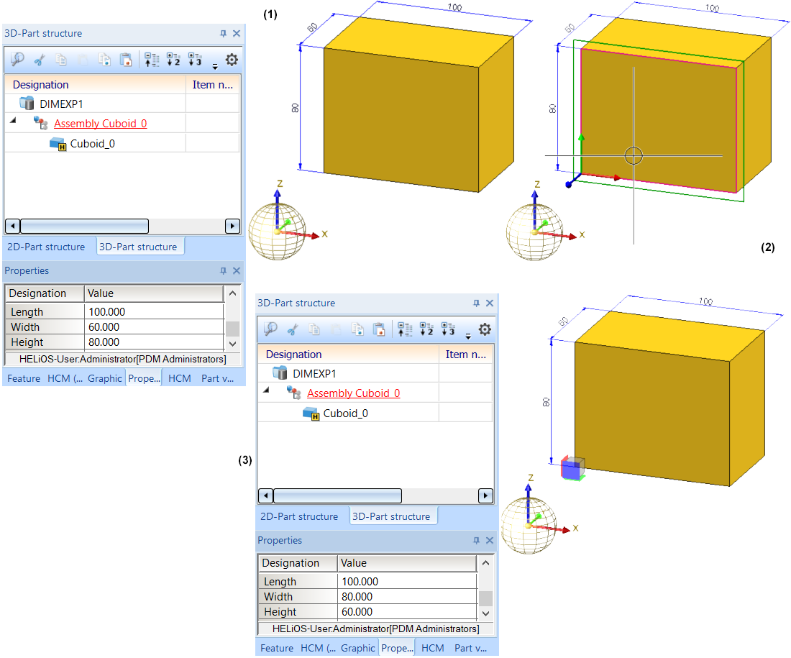
Task: Click the Paste clipboard icon in upper-left 3D-Part structure toolbar
Action: (126, 60)
